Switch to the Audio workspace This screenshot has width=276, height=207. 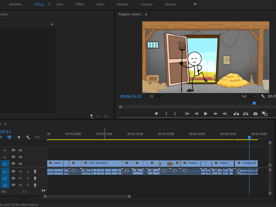[x=100, y=4]
